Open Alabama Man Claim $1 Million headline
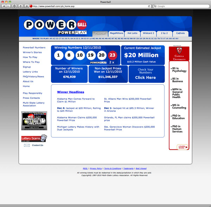The image size is (211, 207). tap(76, 100)
